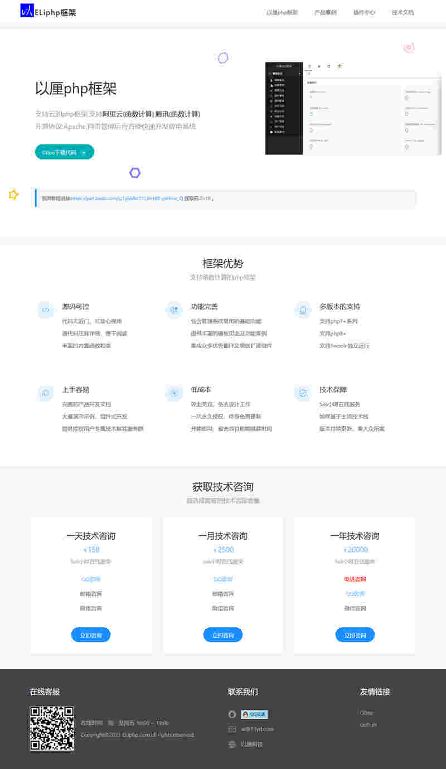Click the 以厘科技 globe icon in footer

[232, 744]
